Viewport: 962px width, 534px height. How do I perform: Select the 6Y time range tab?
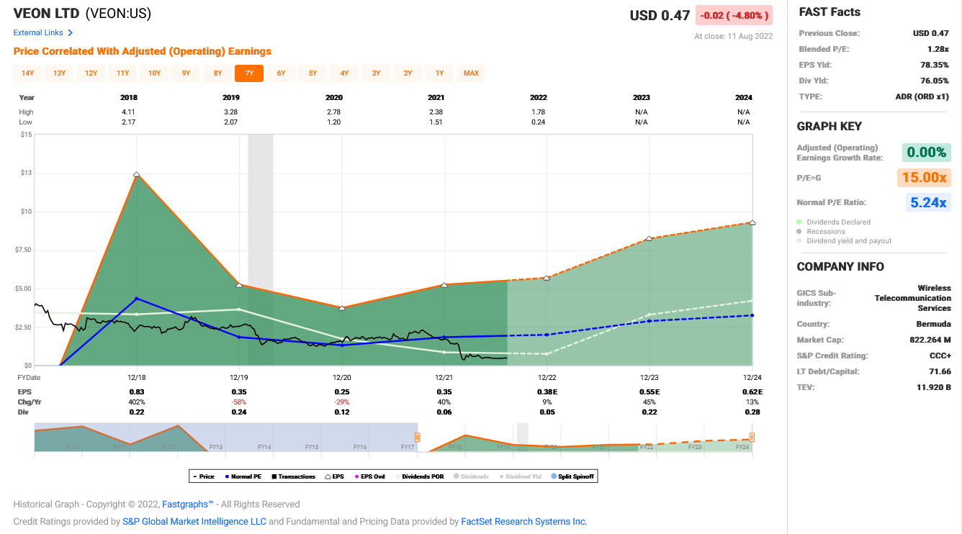(x=281, y=73)
